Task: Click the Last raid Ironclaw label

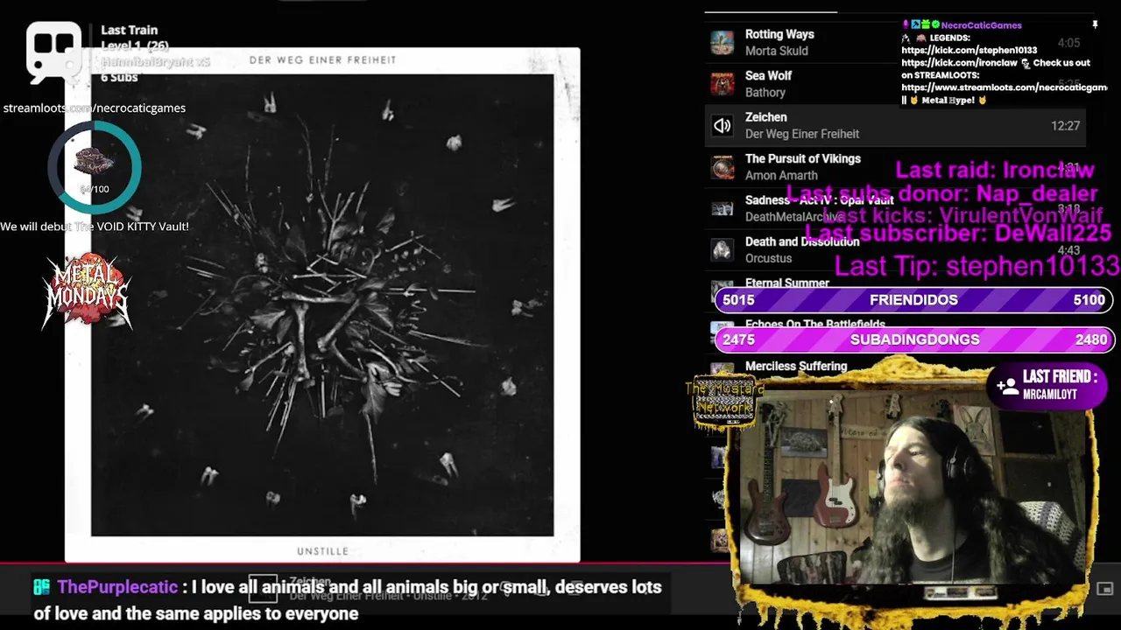Action: 995,170
